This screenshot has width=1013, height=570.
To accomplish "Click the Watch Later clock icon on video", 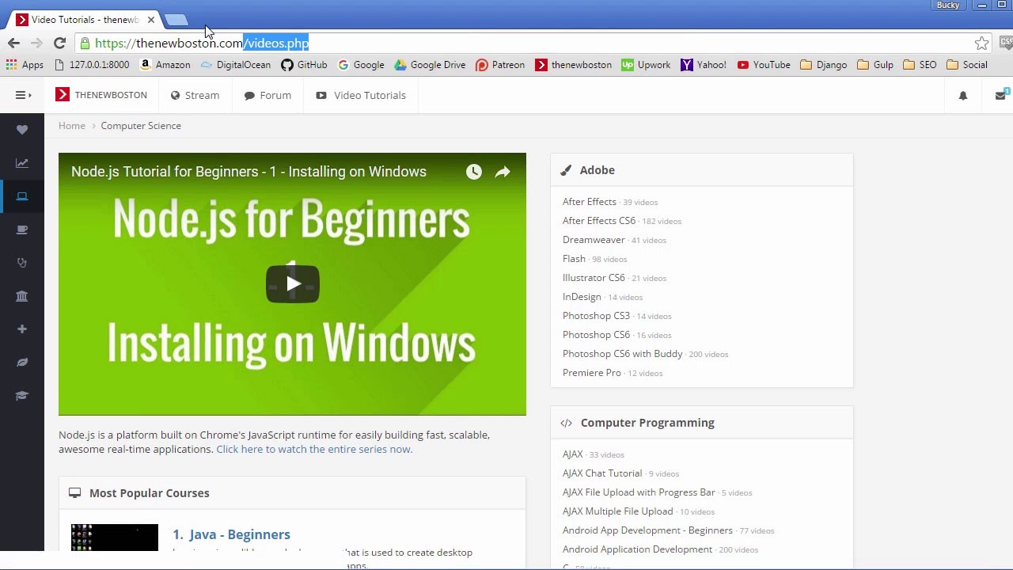I will [x=474, y=172].
